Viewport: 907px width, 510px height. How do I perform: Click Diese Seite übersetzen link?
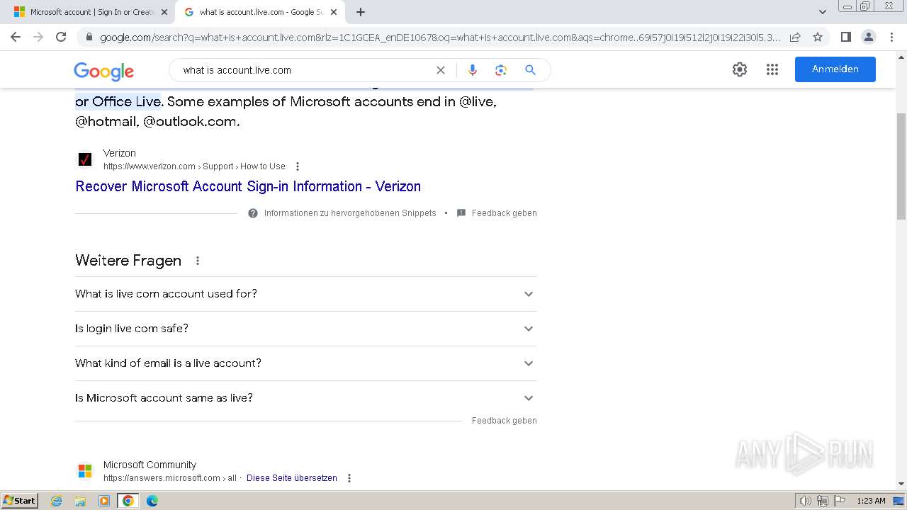tap(292, 478)
